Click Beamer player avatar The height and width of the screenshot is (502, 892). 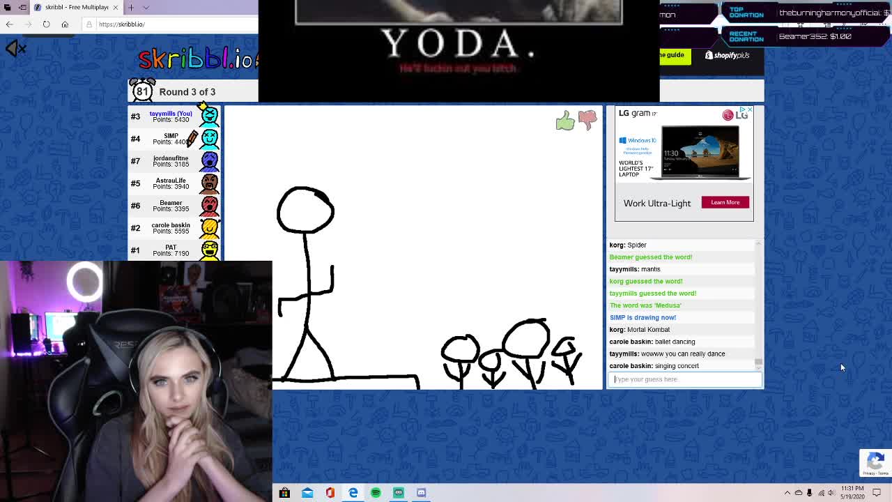click(209, 206)
